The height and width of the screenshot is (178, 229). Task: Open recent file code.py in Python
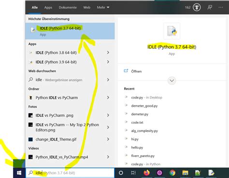click(146, 164)
